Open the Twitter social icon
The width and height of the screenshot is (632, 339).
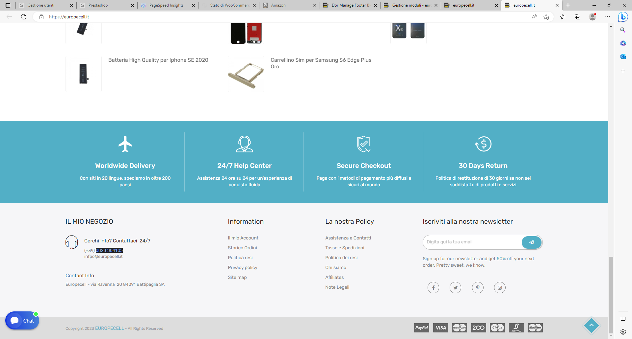pyautogui.click(x=456, y=288)
